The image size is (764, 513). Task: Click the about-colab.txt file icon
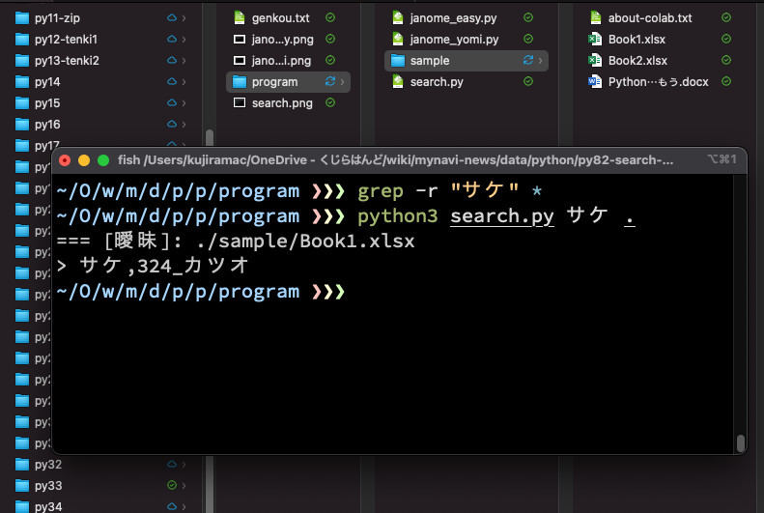point(596,18)
